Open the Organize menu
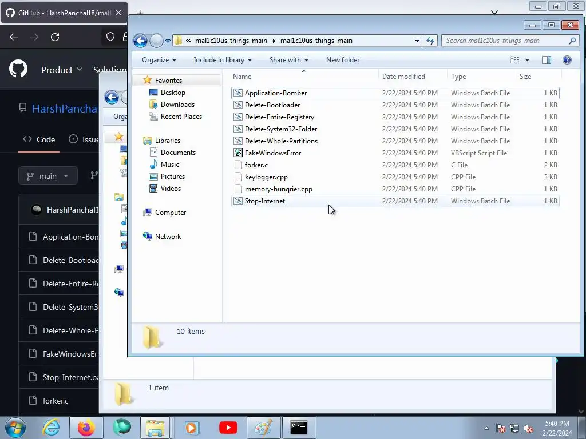 tap(159, 60)
